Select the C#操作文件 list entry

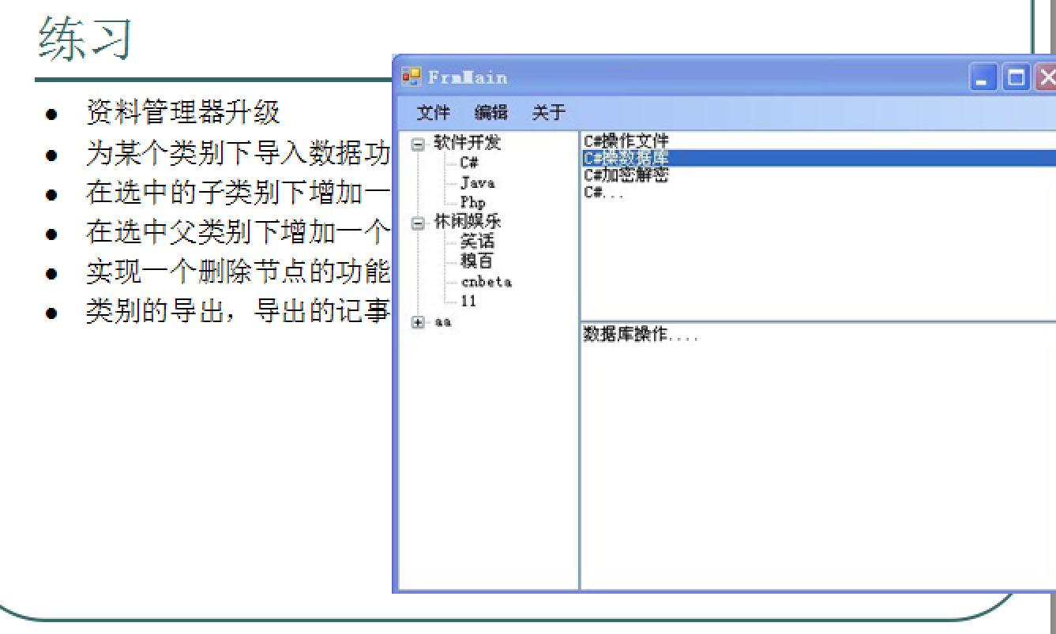tap(626, 142)
